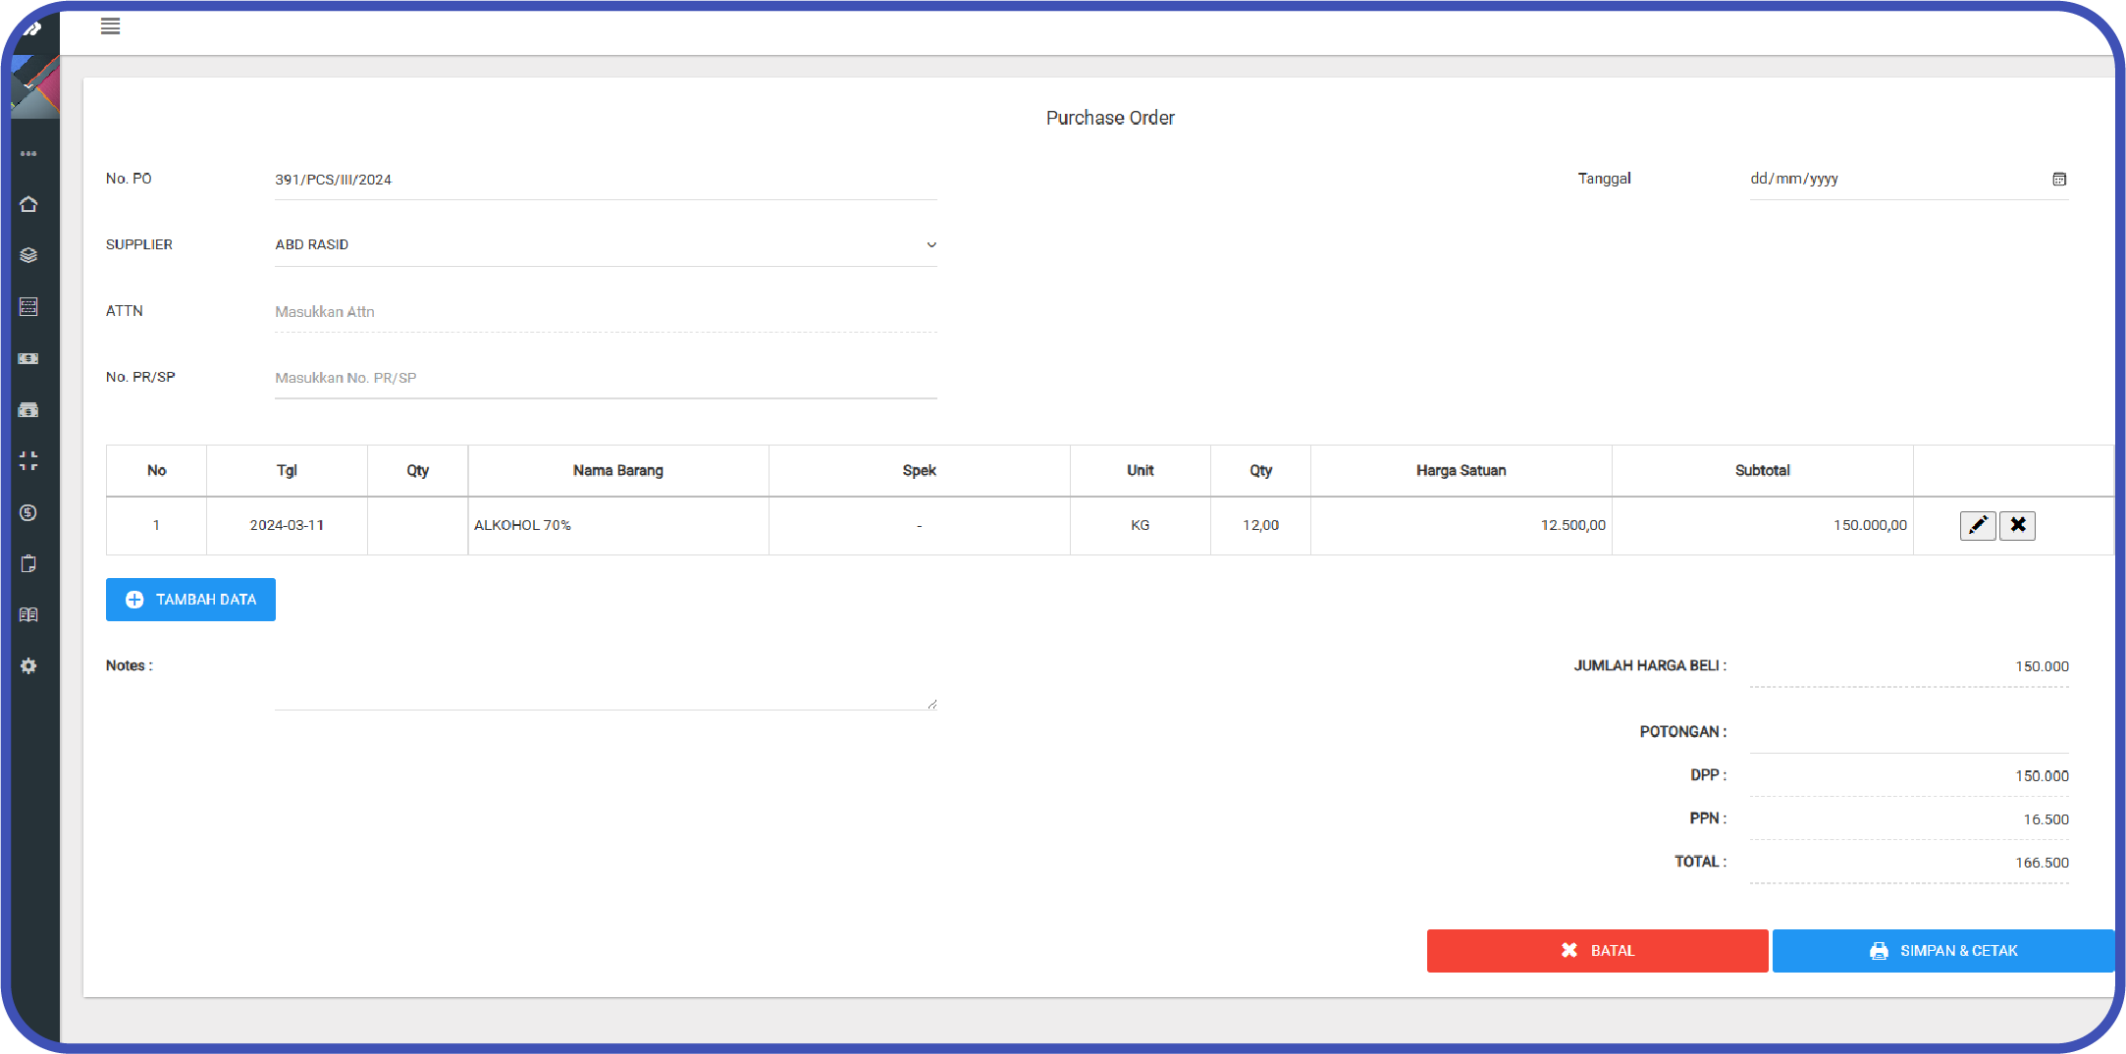
Task: Open the Tanggal calendar picker
Action: coord(2058,179)
